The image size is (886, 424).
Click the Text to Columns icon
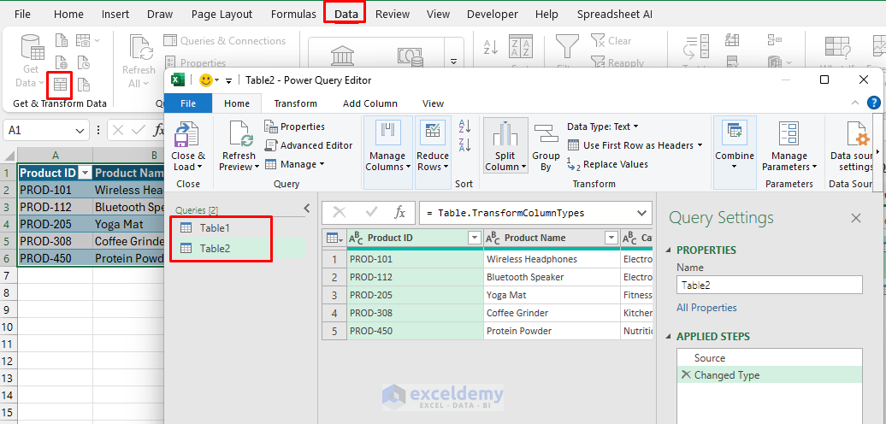695,47
